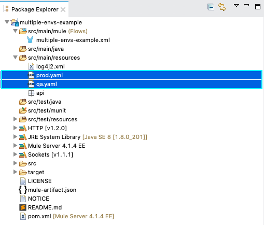The width and height of the screenshot is (264, 225).
Task: Expand the src/test/resources folder
Action: [x=15, y=119]
